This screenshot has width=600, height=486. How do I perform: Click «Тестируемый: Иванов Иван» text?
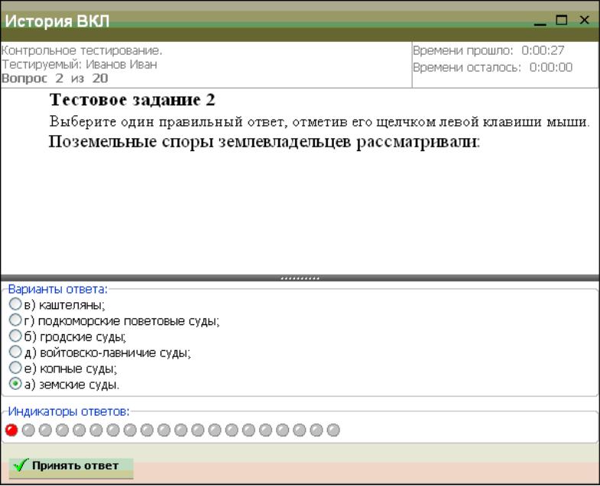click(79, 65)
